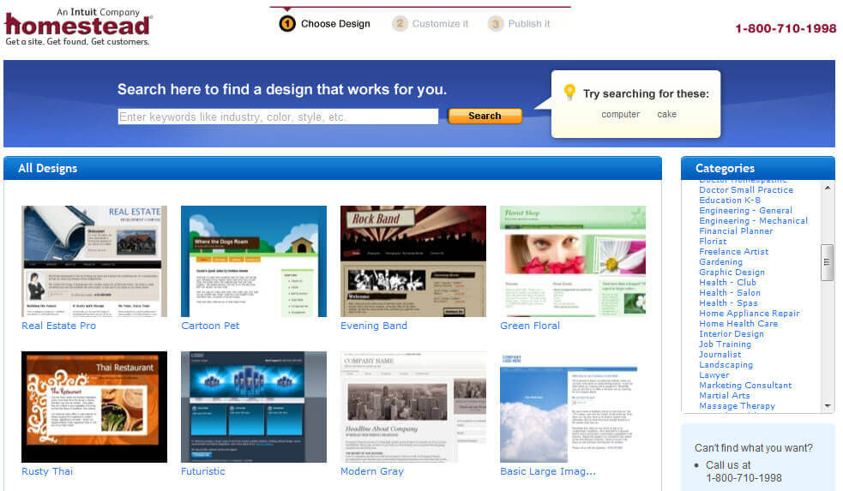Click the Modern Gray link
The image size is (843, 491).
tap(371, 471)
